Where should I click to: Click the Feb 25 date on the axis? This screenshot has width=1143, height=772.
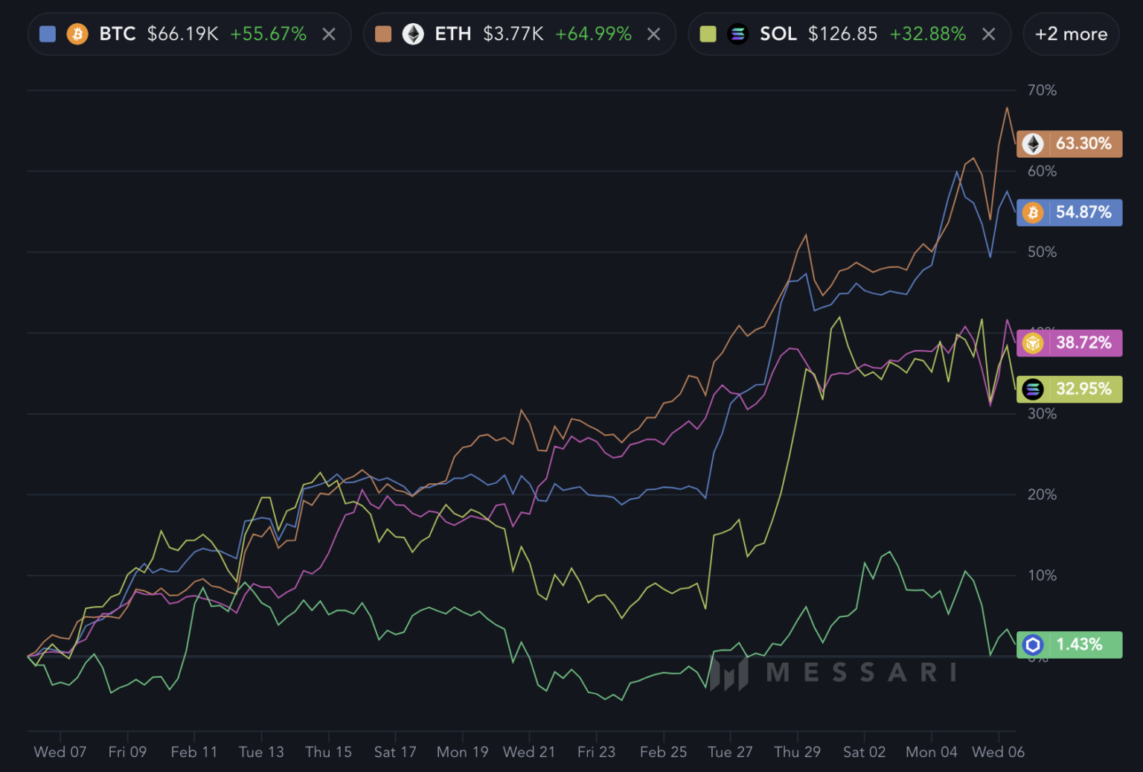point(663,752)
